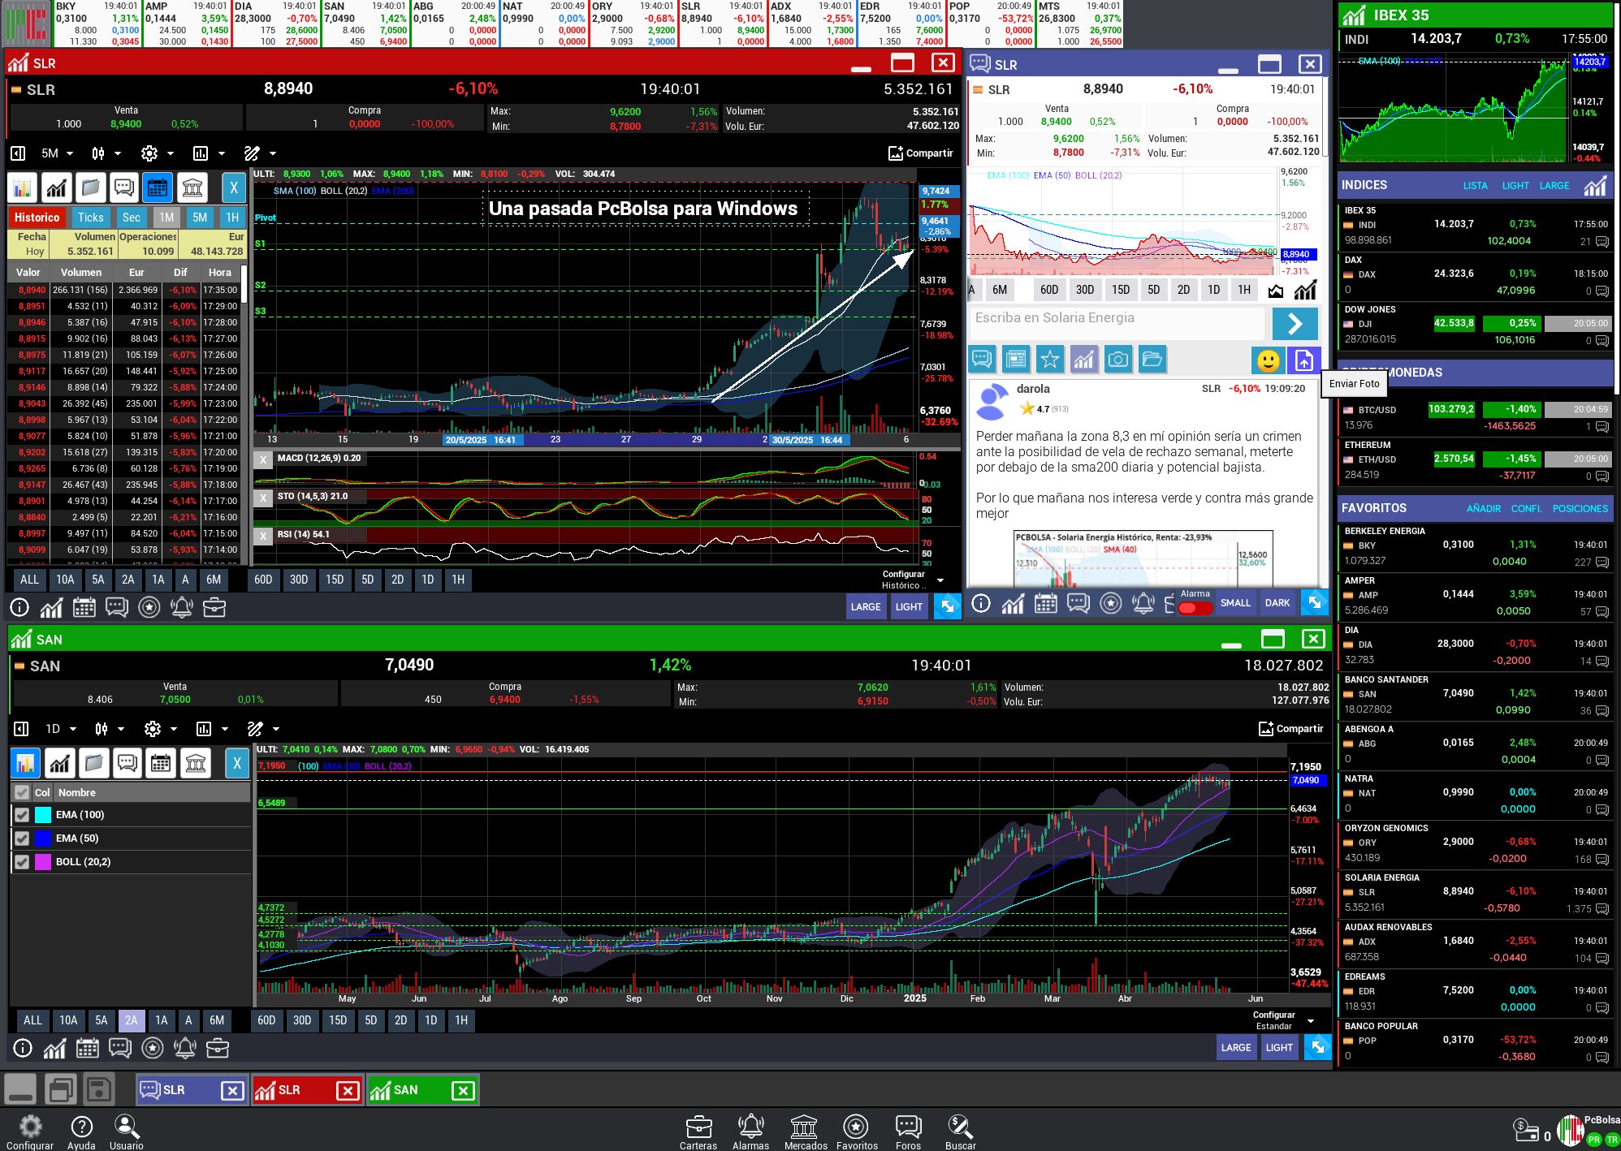Open gear settings dropdown in SLR chart toolbar
Viewport: 1621px width, 1151px height.
(x=158, y=153)
